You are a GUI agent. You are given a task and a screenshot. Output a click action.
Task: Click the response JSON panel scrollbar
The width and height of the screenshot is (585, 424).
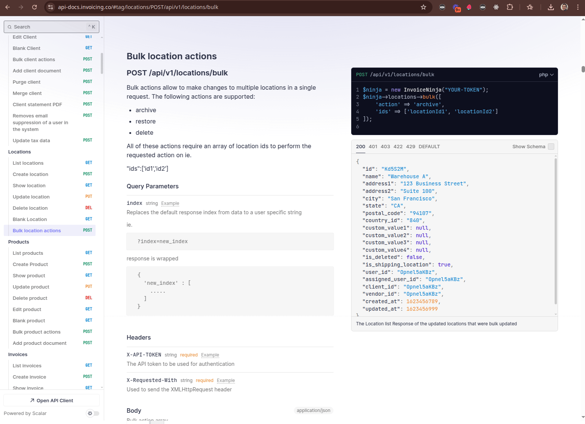tap(555, 231)
